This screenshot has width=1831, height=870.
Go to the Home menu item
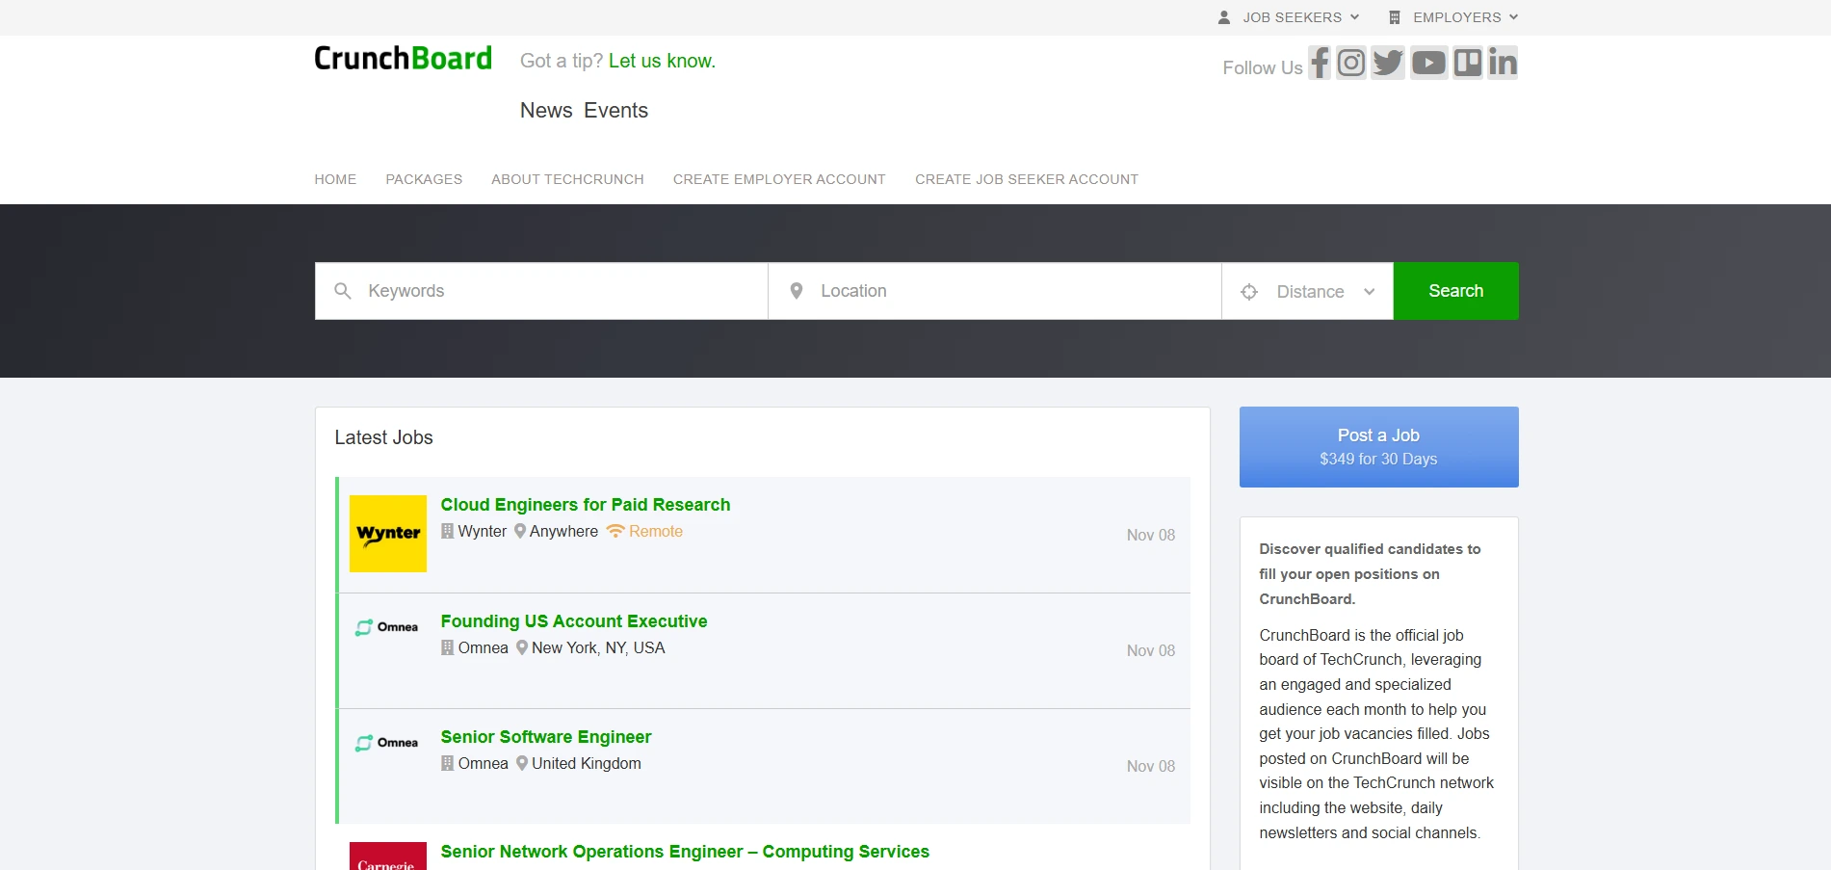[x=335, y=179]
